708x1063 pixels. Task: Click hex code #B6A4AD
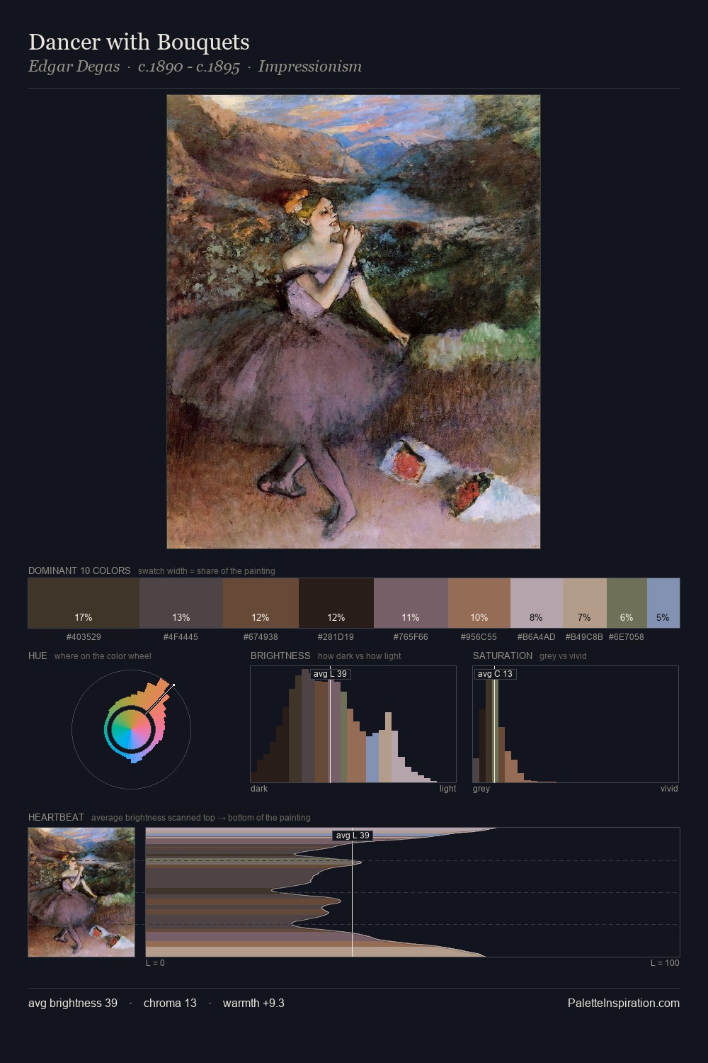click(537, 637)
